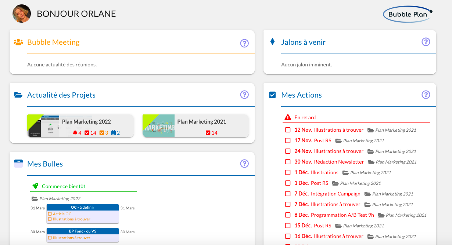Viewport: 452px width, 245px height.
Task: Click the orange actions icon on Plan Marketing 2022
Action: (102, 133)
